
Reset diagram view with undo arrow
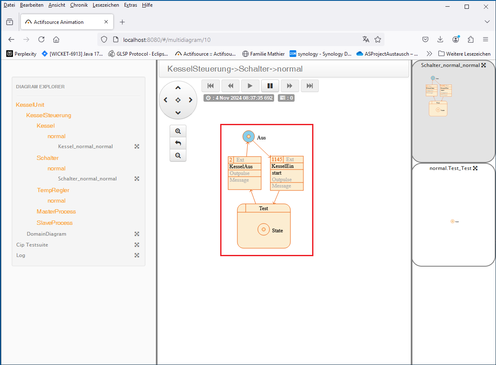click(178, 143)
